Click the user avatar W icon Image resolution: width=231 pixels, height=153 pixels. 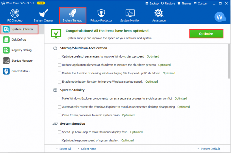220,17
